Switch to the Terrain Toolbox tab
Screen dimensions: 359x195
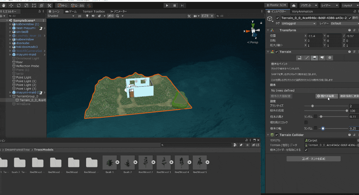pyautogui.click(x=94, y=12)
